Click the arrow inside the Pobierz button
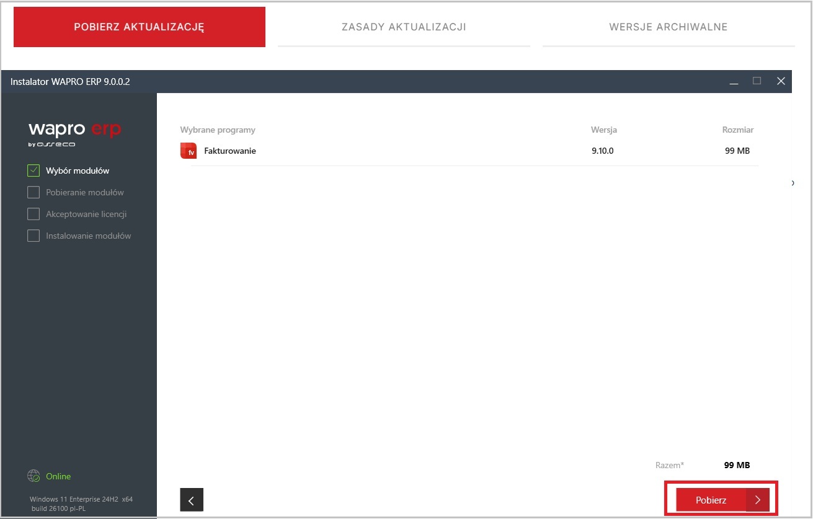 pyautogui.click(x=757, y=499)
